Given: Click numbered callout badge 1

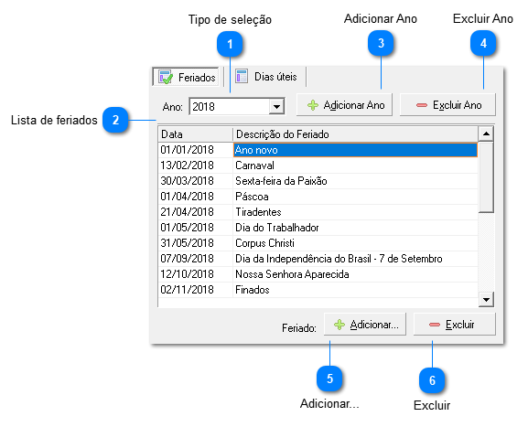Looking at the screenshot, I should pyautogui.click(x=230, y=44).
